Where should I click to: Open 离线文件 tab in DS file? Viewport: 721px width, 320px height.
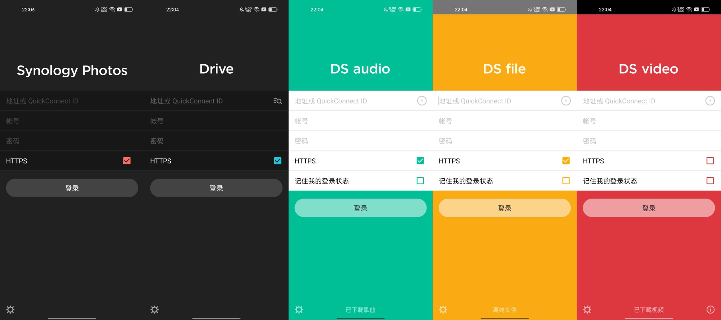(505, 310)
